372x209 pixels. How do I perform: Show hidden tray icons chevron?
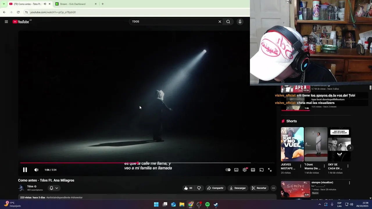click(319, 204)
